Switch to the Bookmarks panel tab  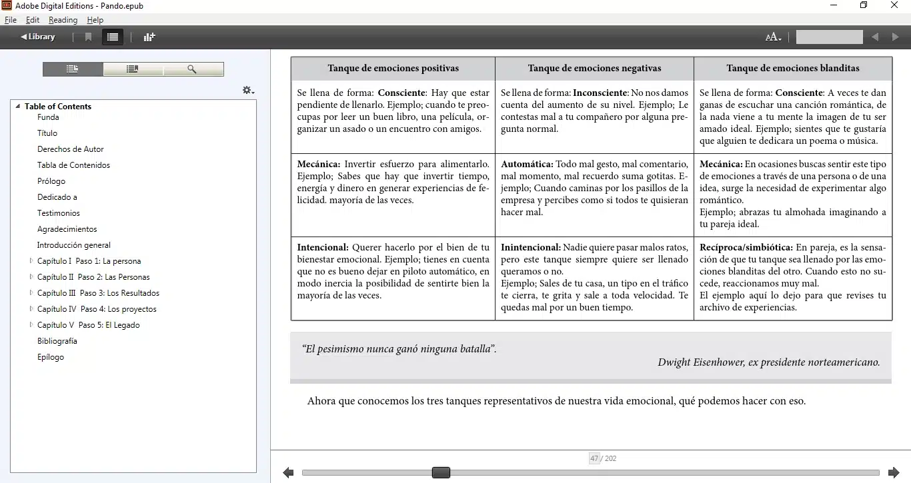pyautogui.click(x=133, y=69)
